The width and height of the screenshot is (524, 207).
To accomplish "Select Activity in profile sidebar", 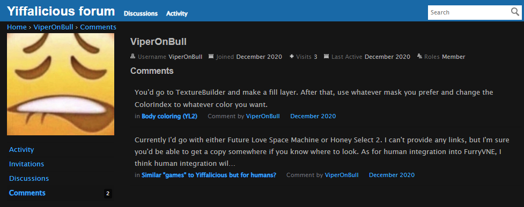I will pyautogui.click(x=21, y=150).
